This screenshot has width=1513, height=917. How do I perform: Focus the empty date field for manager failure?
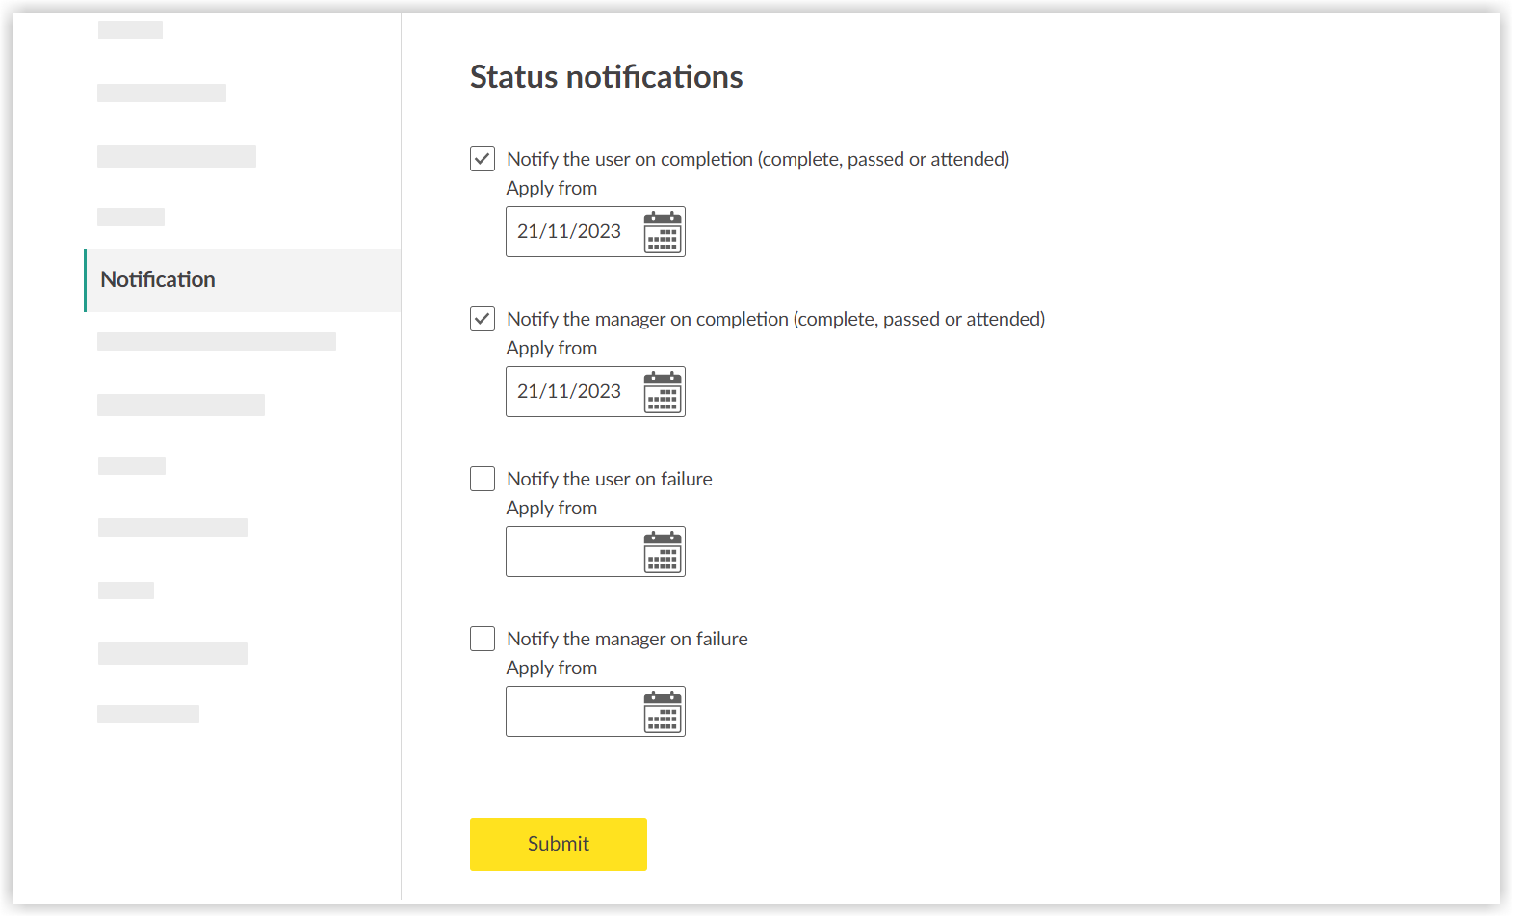(572, 712)
